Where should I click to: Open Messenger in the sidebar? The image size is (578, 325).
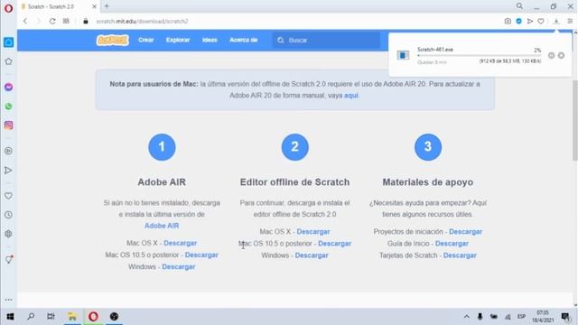(x=8, y=88)
